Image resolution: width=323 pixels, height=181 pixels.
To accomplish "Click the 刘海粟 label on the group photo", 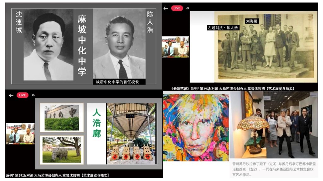I will pos(251,21).
